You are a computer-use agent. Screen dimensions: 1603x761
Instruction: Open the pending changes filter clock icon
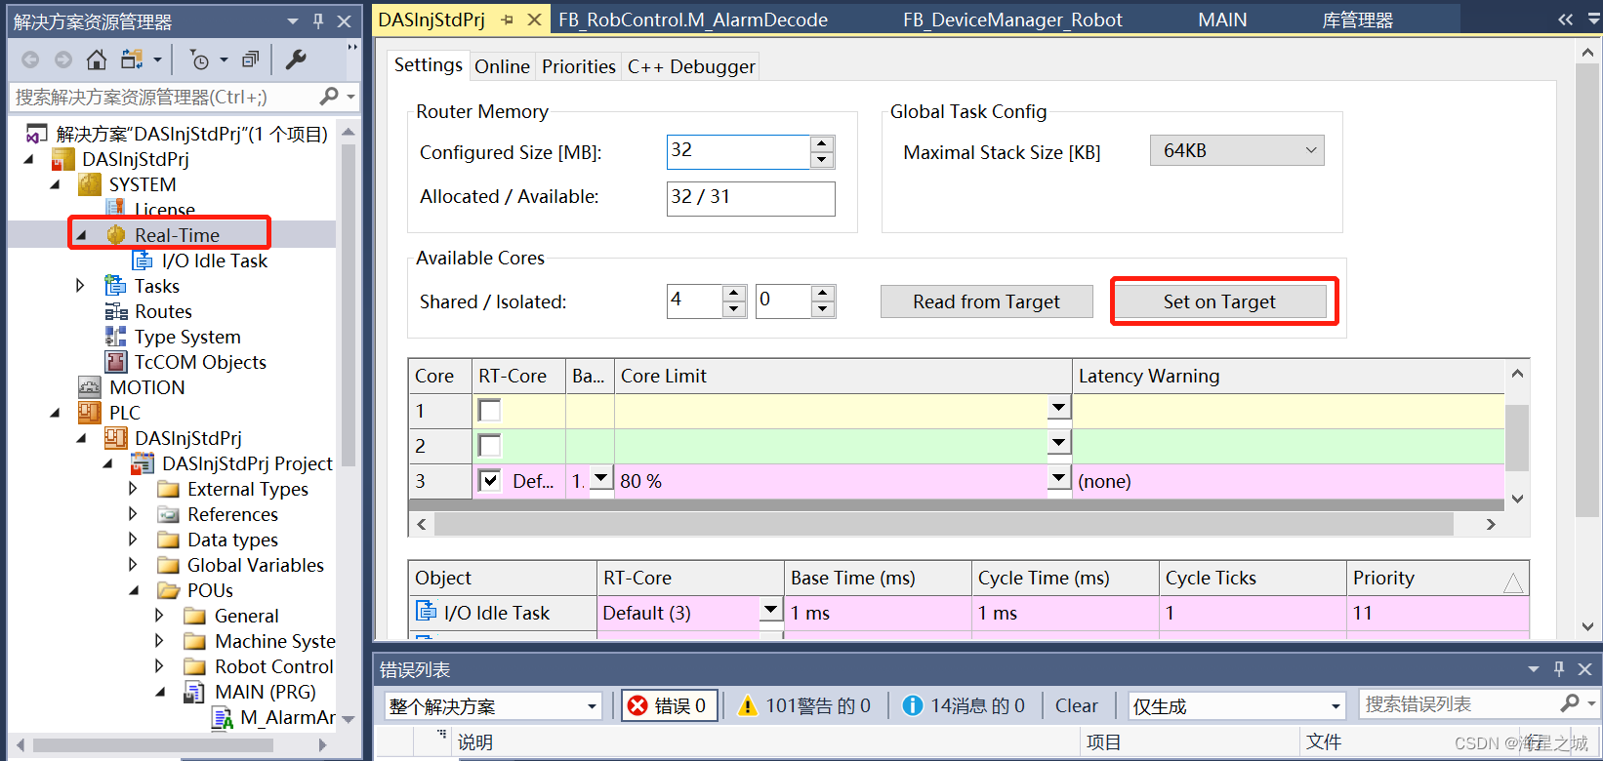[x=199, y=60]
